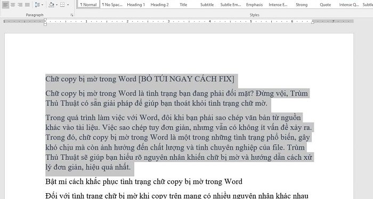This screenshot has width=373, height=199.
Task: Apply Intense Emphasis style
Action: point(278,4)
